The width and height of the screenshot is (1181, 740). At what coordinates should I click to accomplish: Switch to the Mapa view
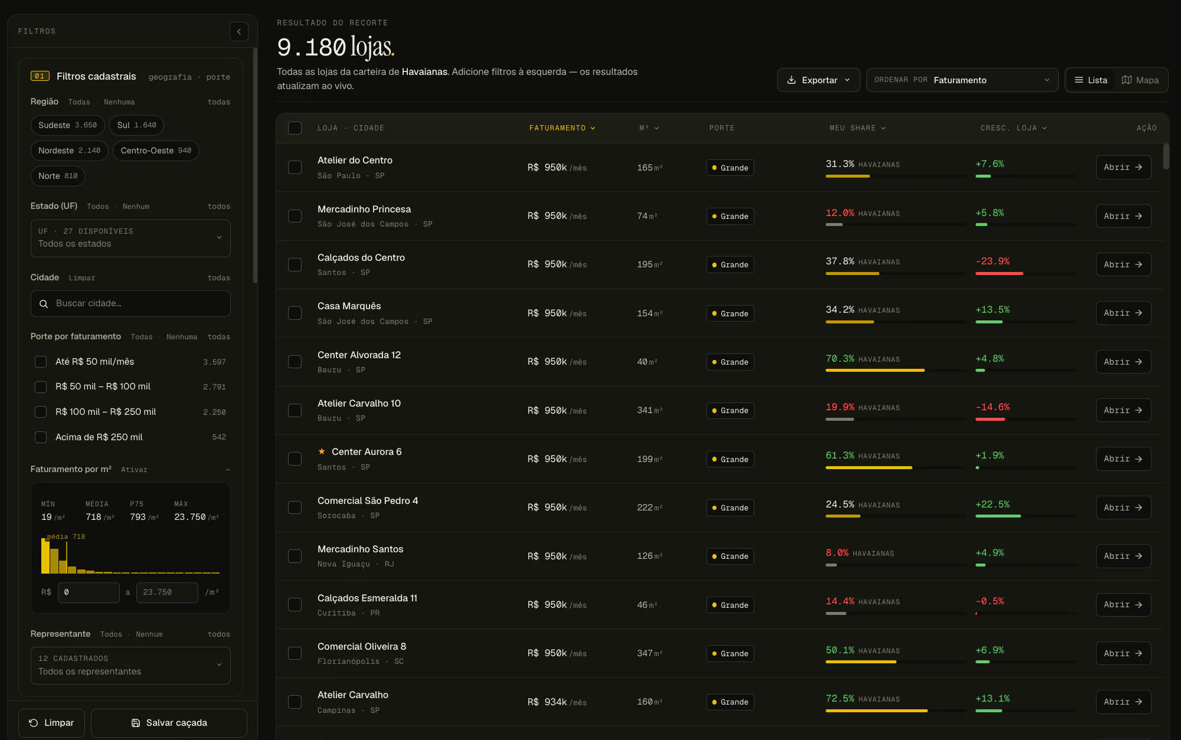(x=1140, y=80)
